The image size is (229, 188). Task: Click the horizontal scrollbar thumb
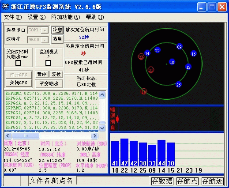[26, 135]
